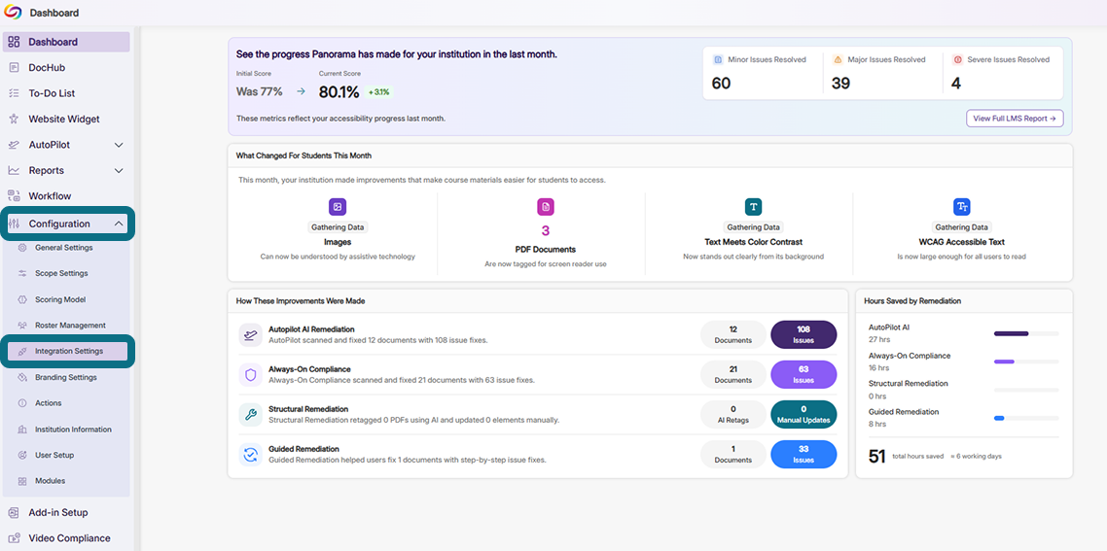1107x551 pixels.
Task: Click the Branding Settings paint icon
Action: (21, 377)
